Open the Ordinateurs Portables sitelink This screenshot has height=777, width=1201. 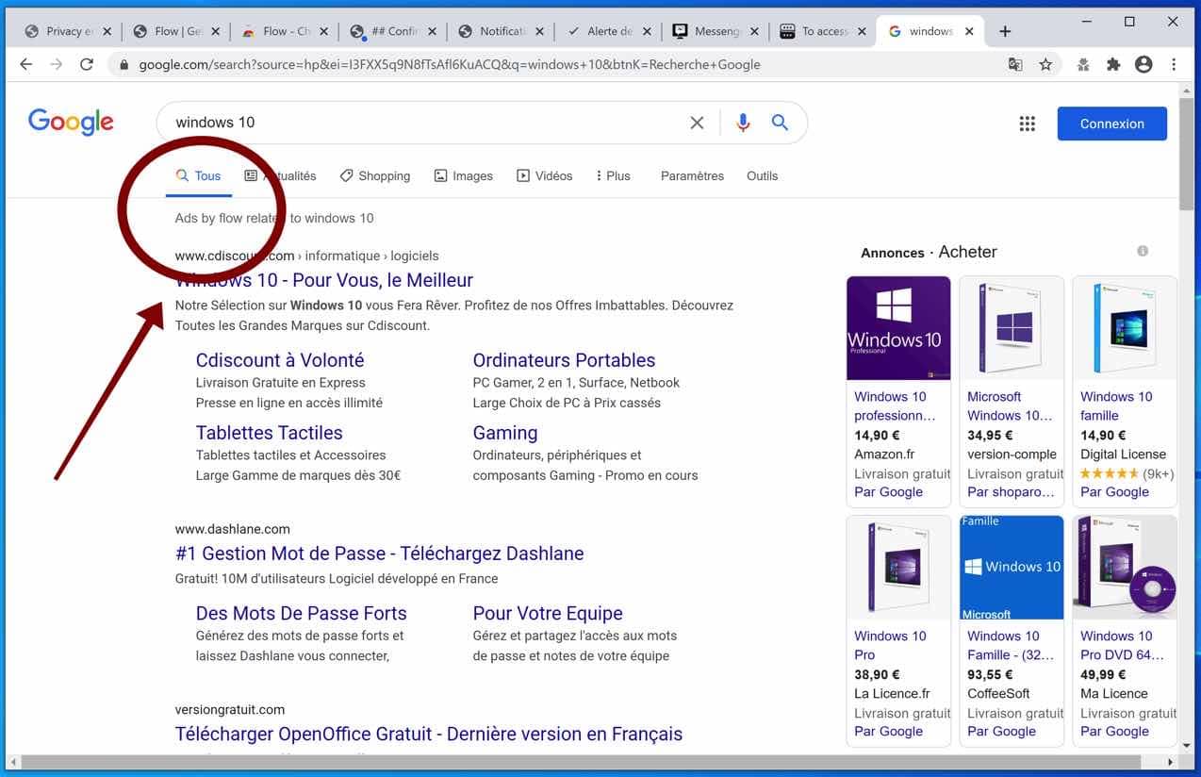click(x=564, y=360)
